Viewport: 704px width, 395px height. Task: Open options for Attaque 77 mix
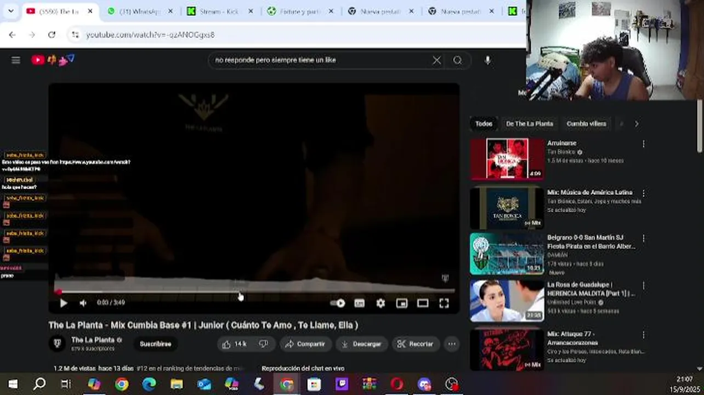click(x=643, y=335)
